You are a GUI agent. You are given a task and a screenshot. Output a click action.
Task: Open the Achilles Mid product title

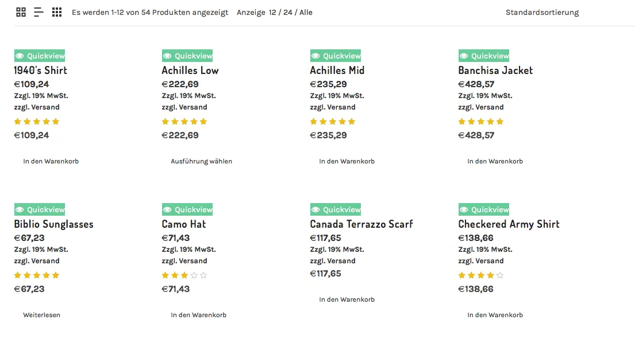tap(337, 71)
